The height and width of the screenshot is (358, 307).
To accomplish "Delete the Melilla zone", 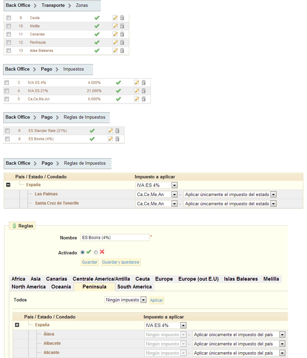I will [122, 26].
